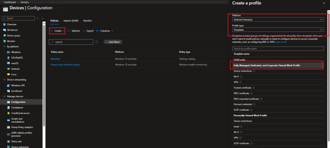The image size is (330, 148).
Task: Open the Profile type dropdown showing Templates
Action: click(278, 30)
